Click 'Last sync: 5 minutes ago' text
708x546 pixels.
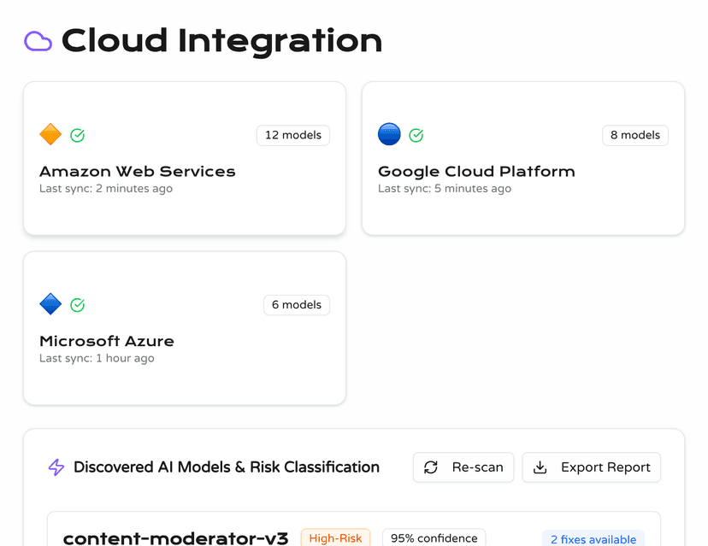coord(445,189)
